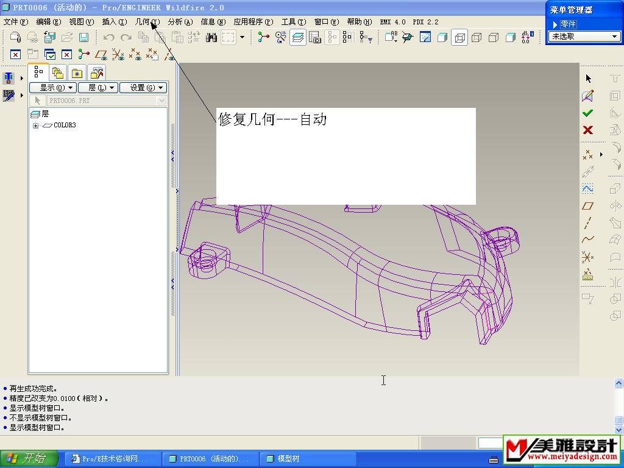
Task: Open the 设置(G) dropdown in navigator
Action: pos(143,88)
